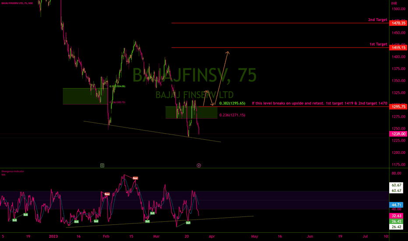The image size is (408, 241).
Task: Click the earnings 'E' marker on chart
Action: (102, 166)
